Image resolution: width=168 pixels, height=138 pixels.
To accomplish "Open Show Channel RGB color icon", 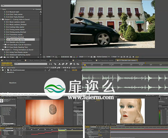I will click(x=77, y=57).
